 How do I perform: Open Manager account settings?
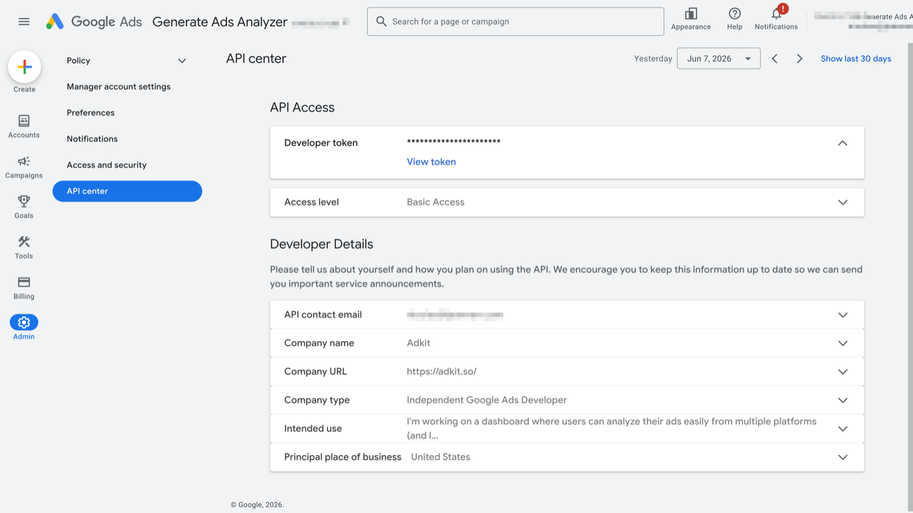coord(119,87)
